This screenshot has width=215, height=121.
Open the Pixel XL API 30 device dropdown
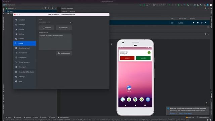point(160,5)
